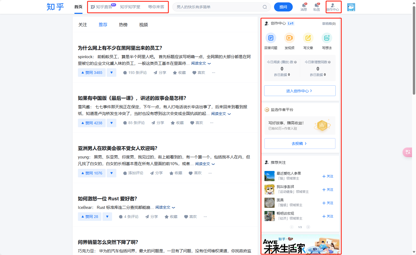Image resolution: width=416 pixels, height=255 pixels.
Task: Open more options for the Rust answer
Action: pyautogui.click(x=205, y=217)
